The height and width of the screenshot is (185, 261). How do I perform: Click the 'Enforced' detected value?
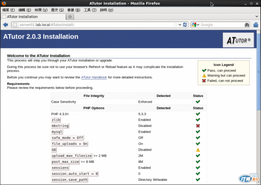coord(145,102)
